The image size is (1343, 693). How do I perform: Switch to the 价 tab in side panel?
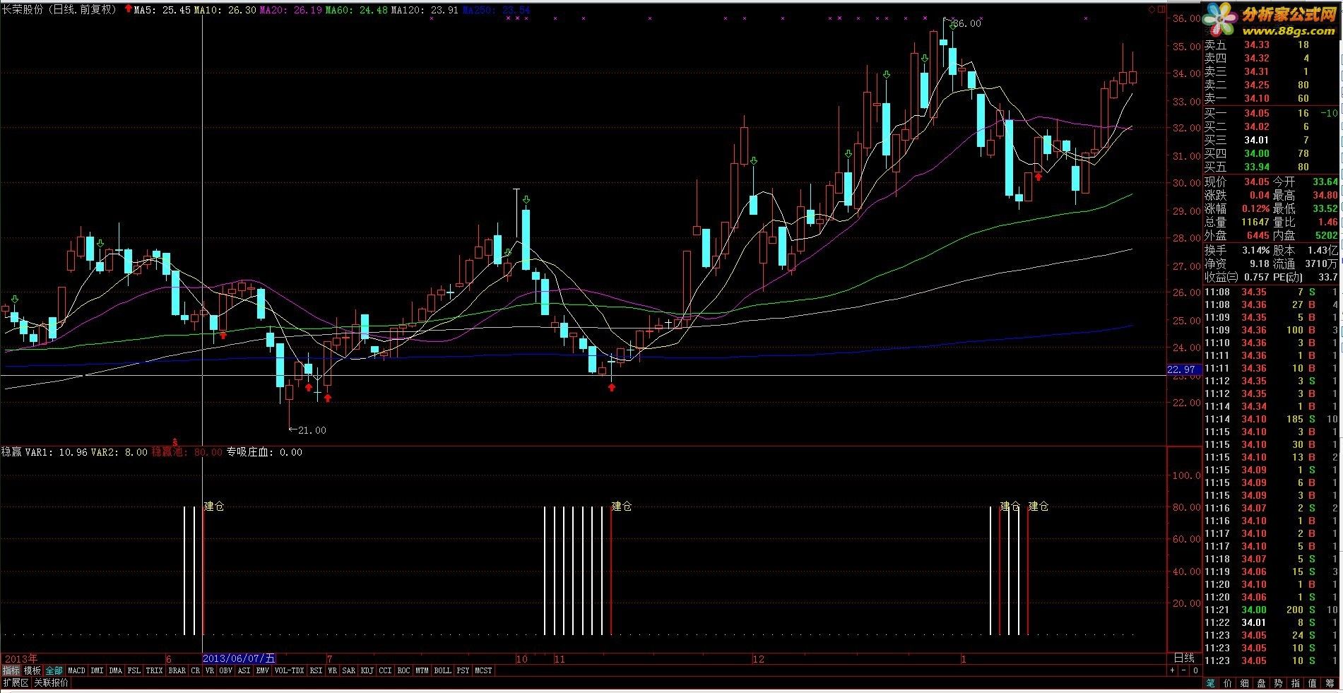click(1228, 683)
